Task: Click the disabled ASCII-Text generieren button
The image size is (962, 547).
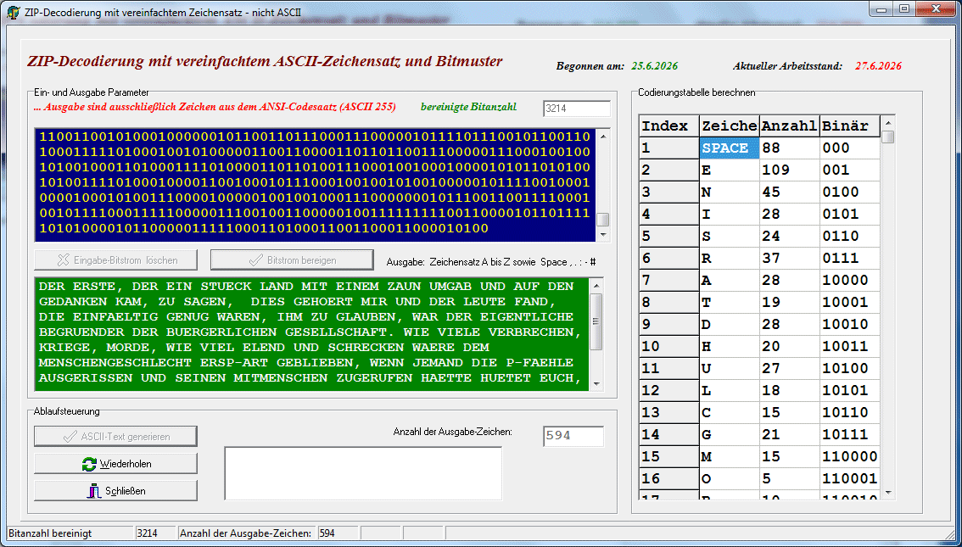Action: [116, 437]
